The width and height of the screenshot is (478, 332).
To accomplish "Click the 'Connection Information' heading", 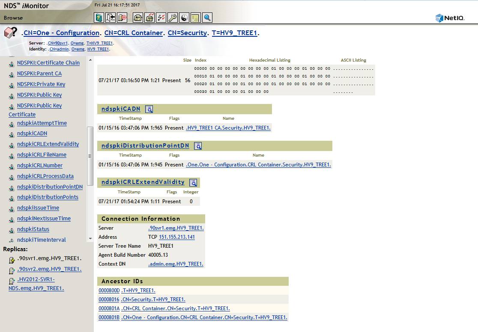I will [x=141, y=219].
